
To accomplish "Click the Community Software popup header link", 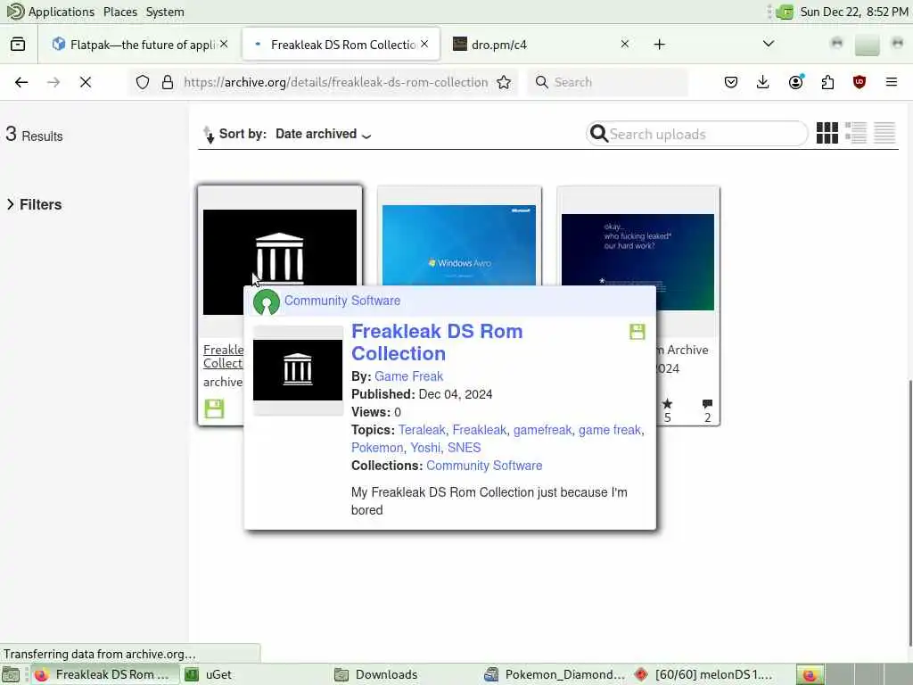I will tap(341, 301).
